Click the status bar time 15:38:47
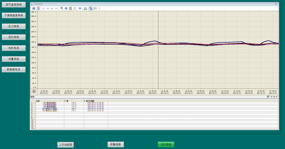Viewport: 285px width, 149px height. coord(274,97)
